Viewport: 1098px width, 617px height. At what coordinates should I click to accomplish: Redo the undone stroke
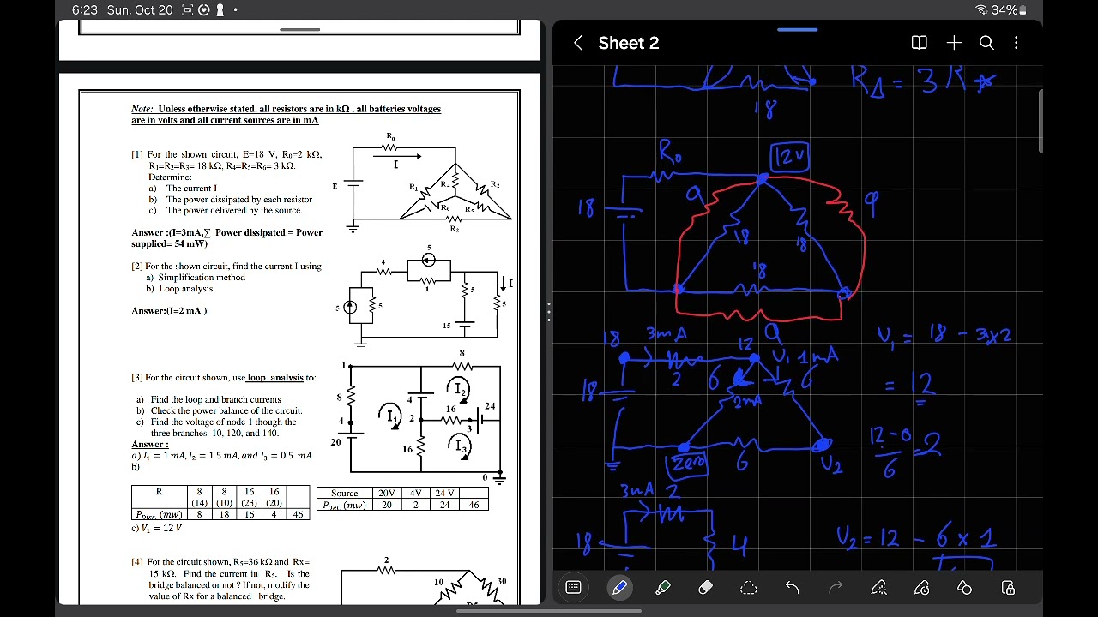(836, 587)
